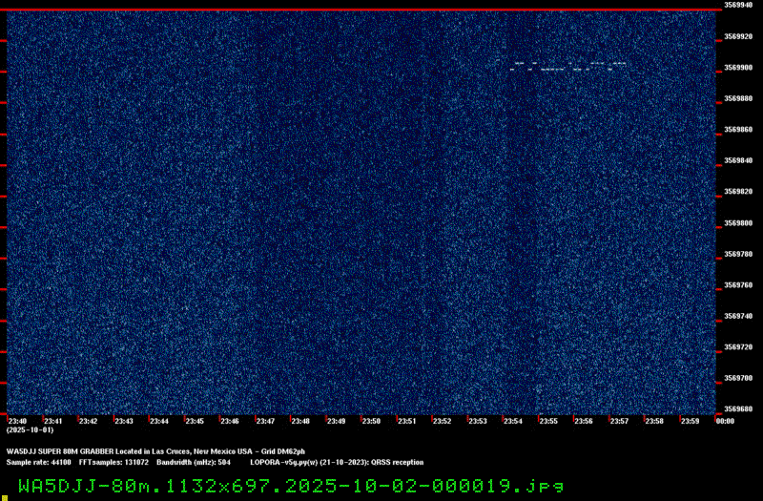Click the 23:58 time marker
This screenshot has width=763, height=501.
point(654,421)
